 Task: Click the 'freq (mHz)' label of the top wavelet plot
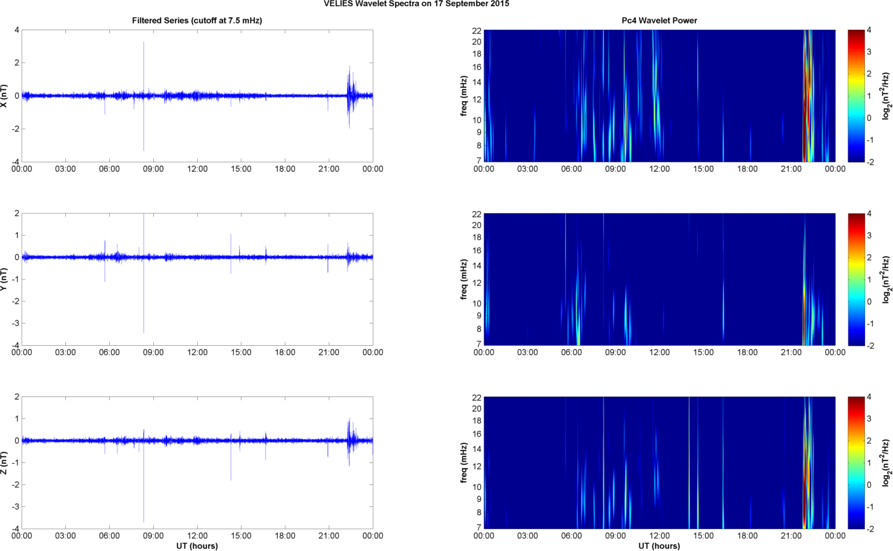463,96
